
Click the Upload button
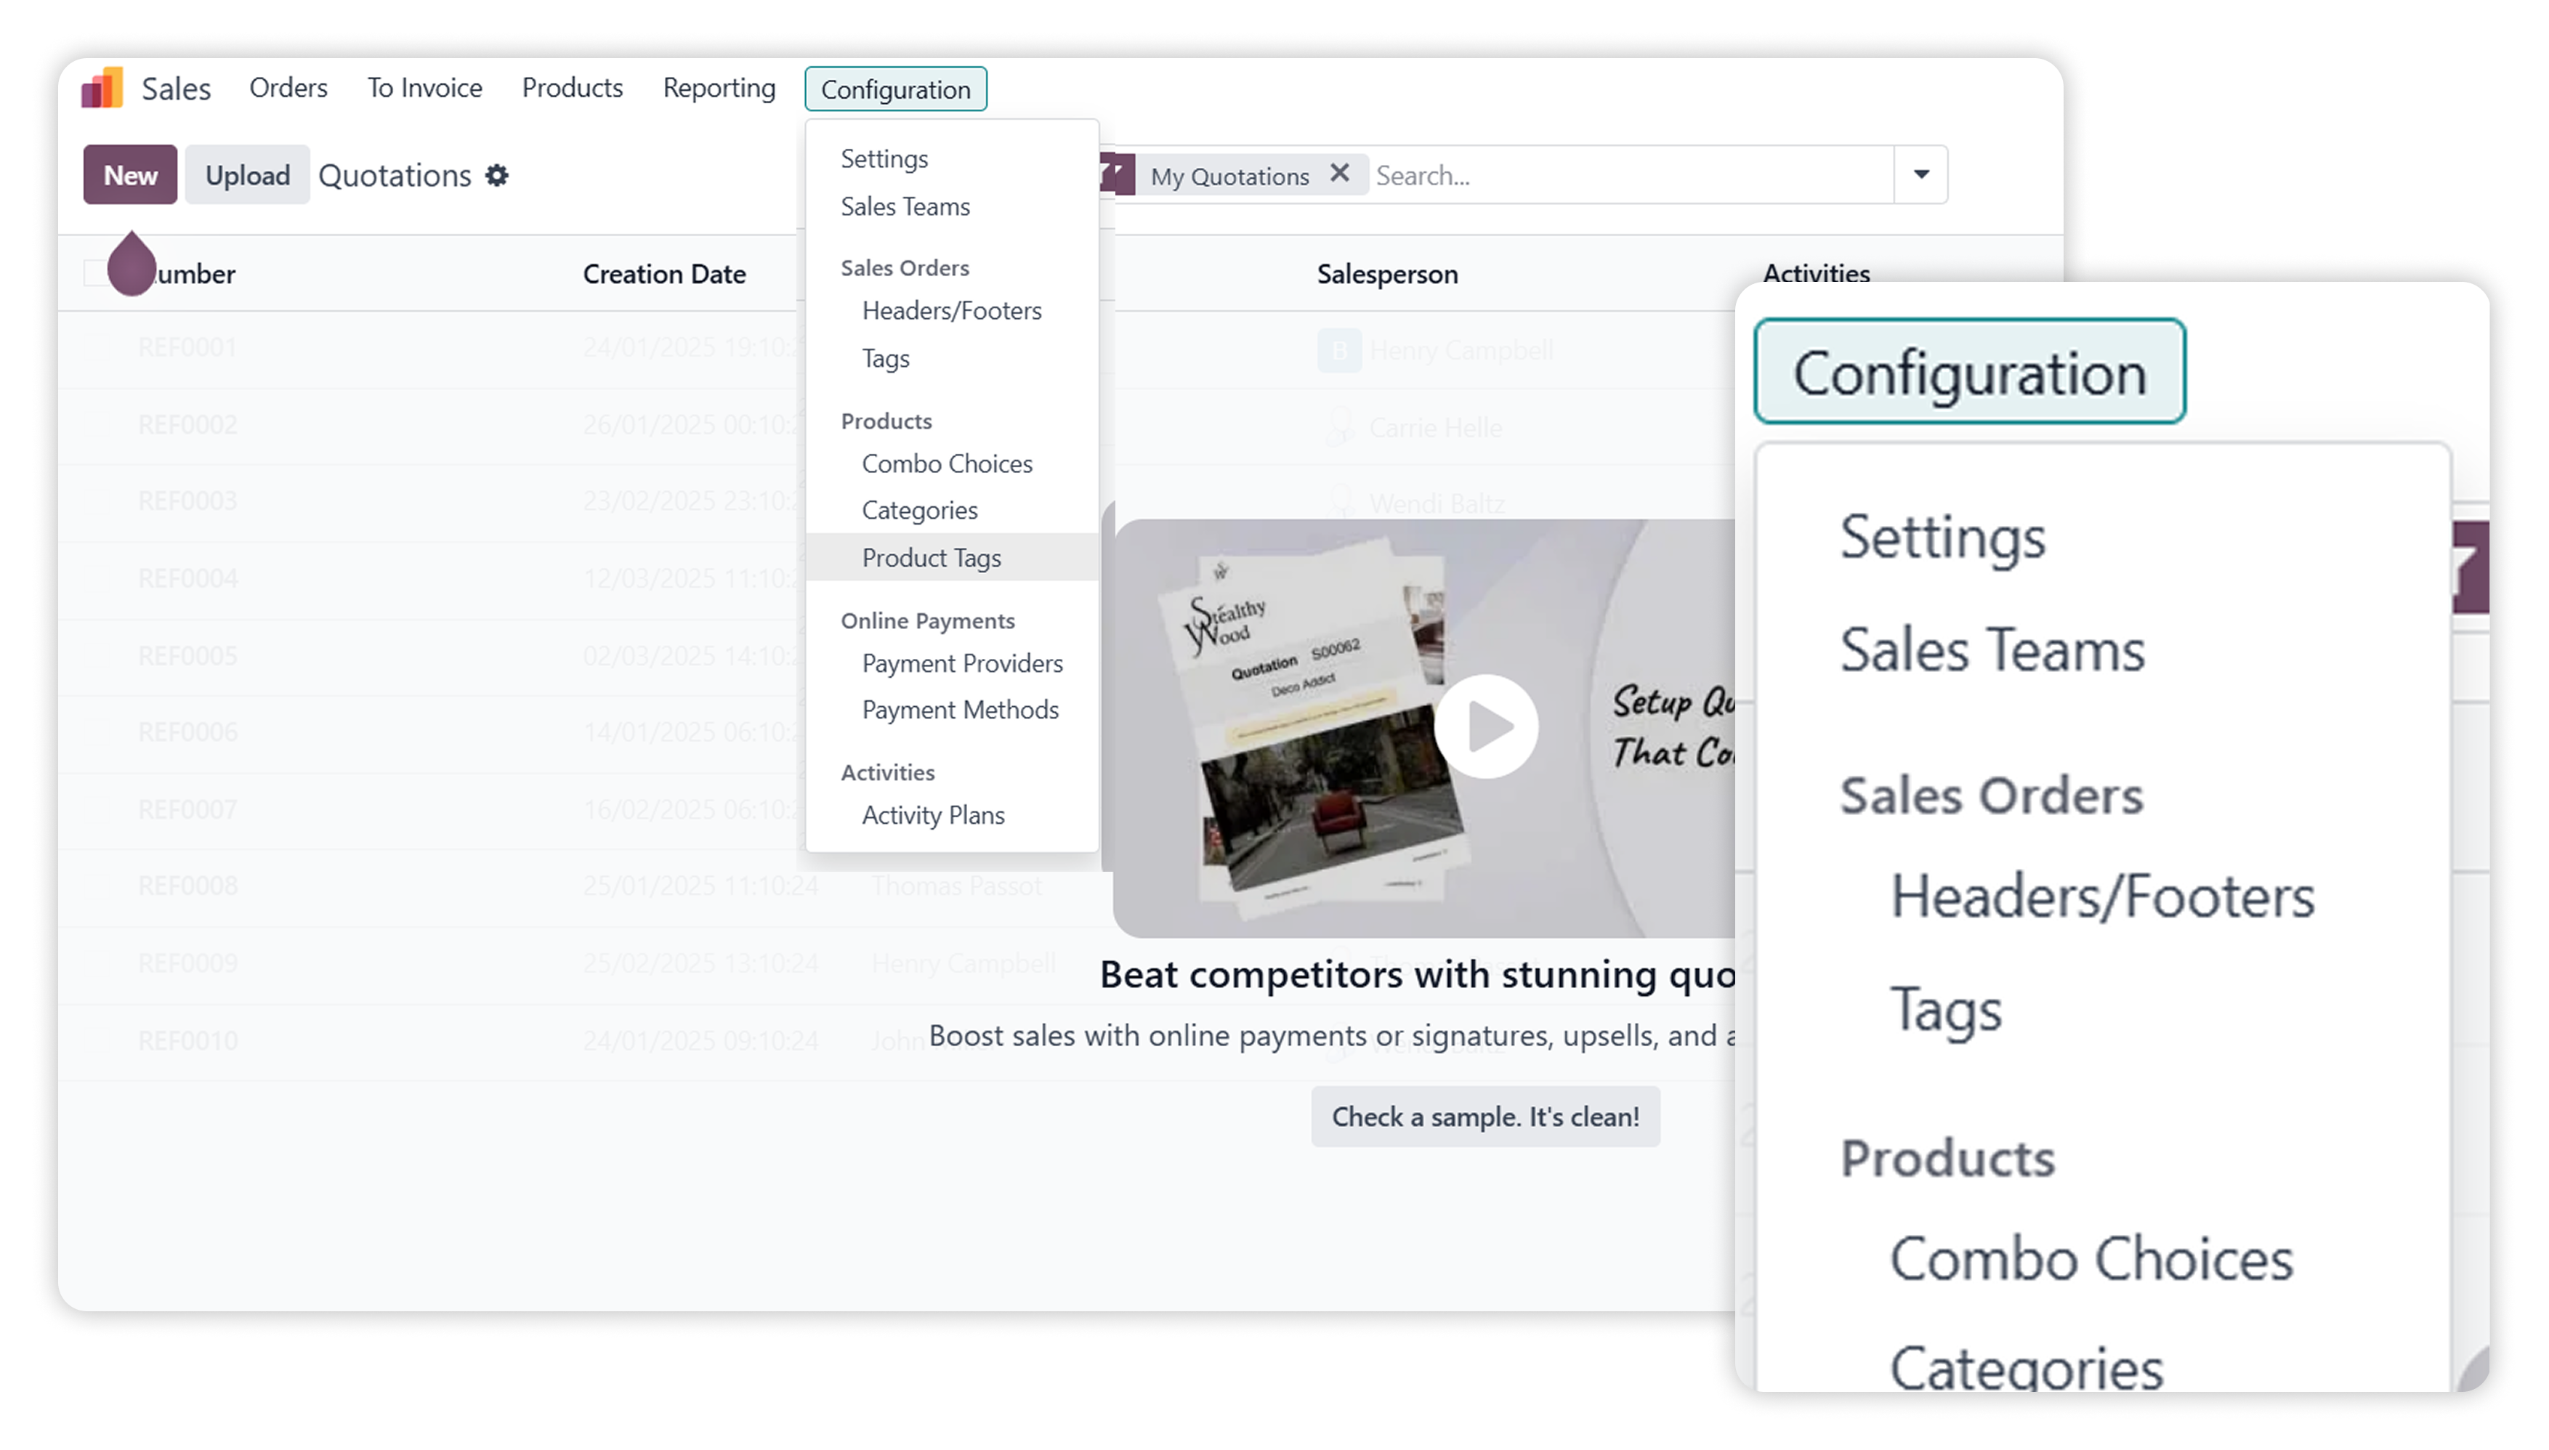point(247,175)
